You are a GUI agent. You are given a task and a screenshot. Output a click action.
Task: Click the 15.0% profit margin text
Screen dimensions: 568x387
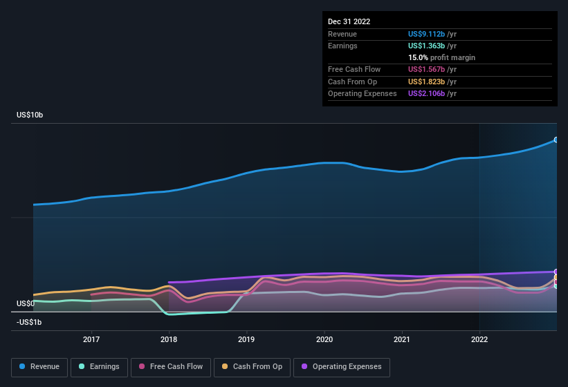[x=441, y=57]
